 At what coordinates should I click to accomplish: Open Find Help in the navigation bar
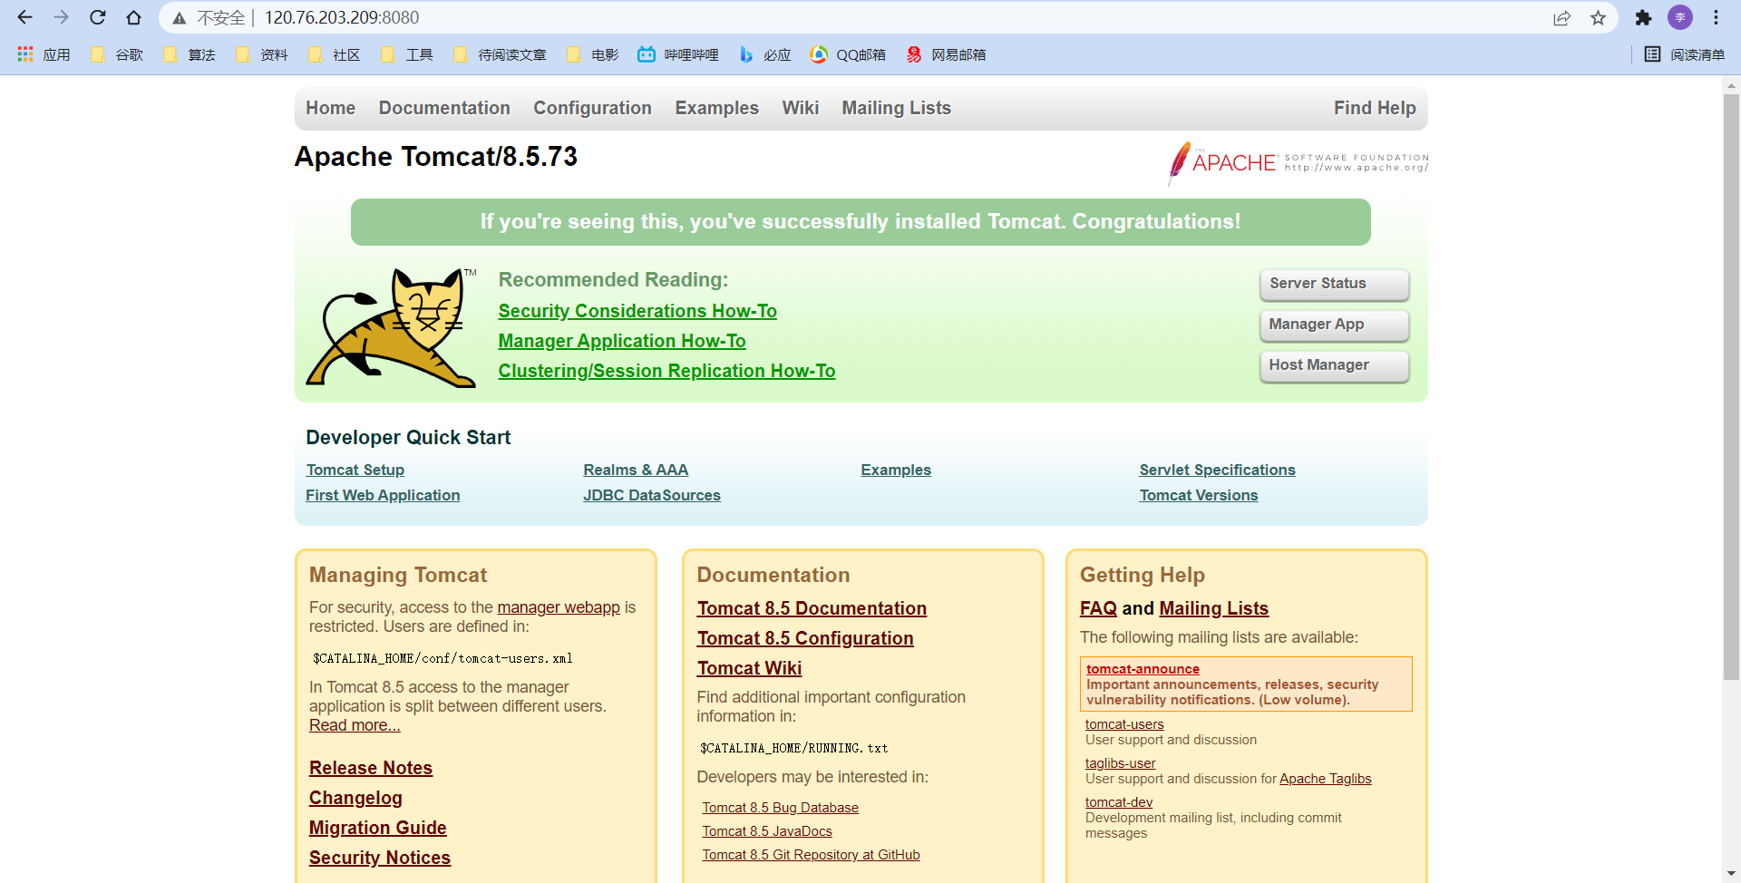pyautogui.click(x=1375, y=108)
